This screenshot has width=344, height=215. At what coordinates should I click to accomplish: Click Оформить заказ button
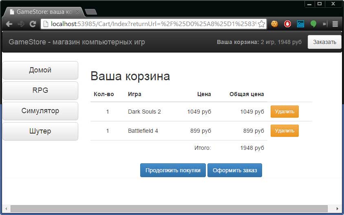(x=235, y=170)
